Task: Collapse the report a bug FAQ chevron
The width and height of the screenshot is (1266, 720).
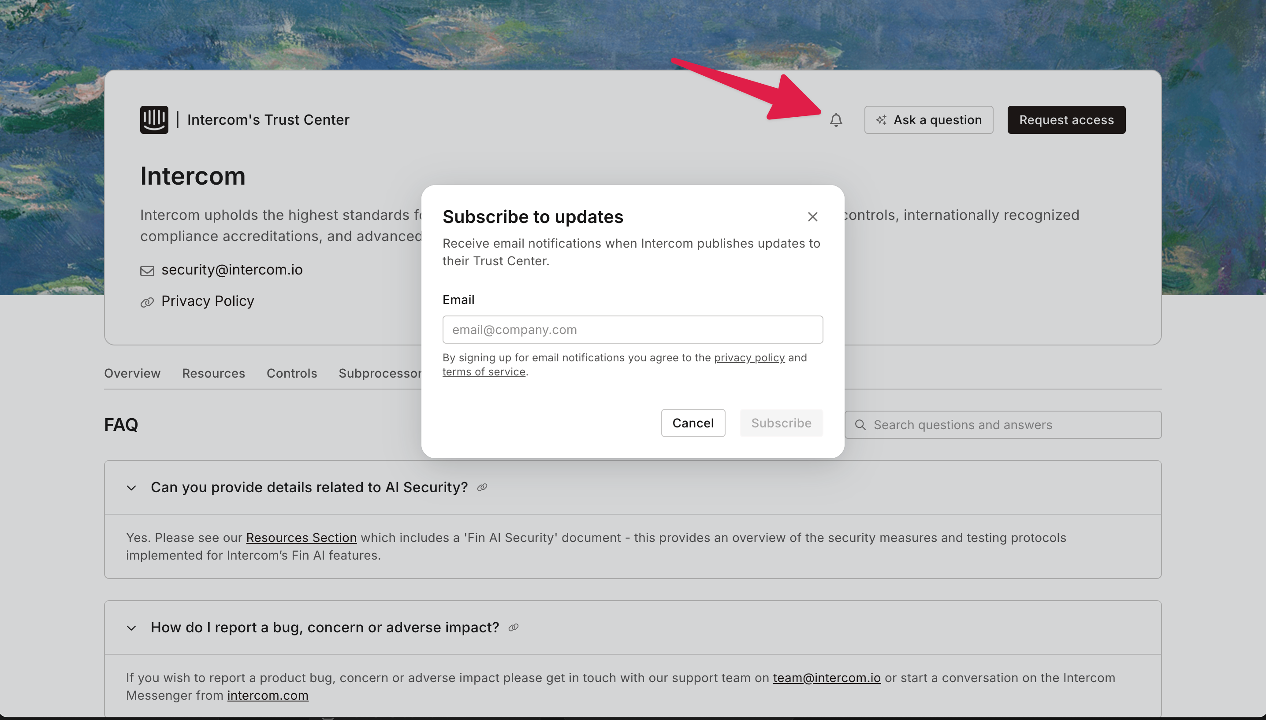Action: click(131, 628)
